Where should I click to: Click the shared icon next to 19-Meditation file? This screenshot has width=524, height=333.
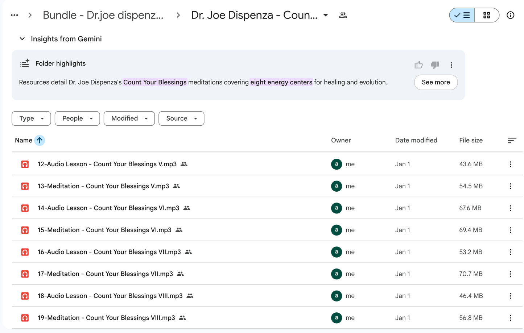[x=182, y=318]
